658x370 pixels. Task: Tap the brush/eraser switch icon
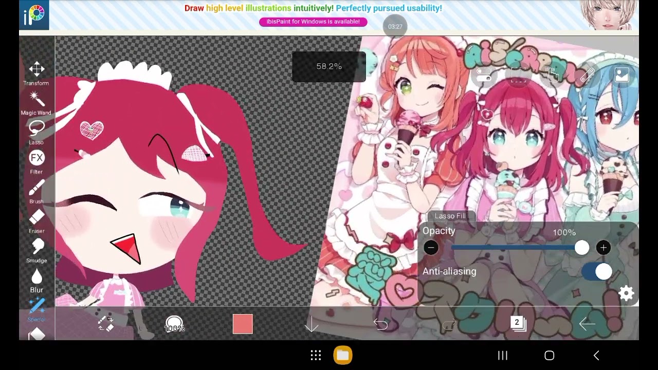tap(106, 324)
